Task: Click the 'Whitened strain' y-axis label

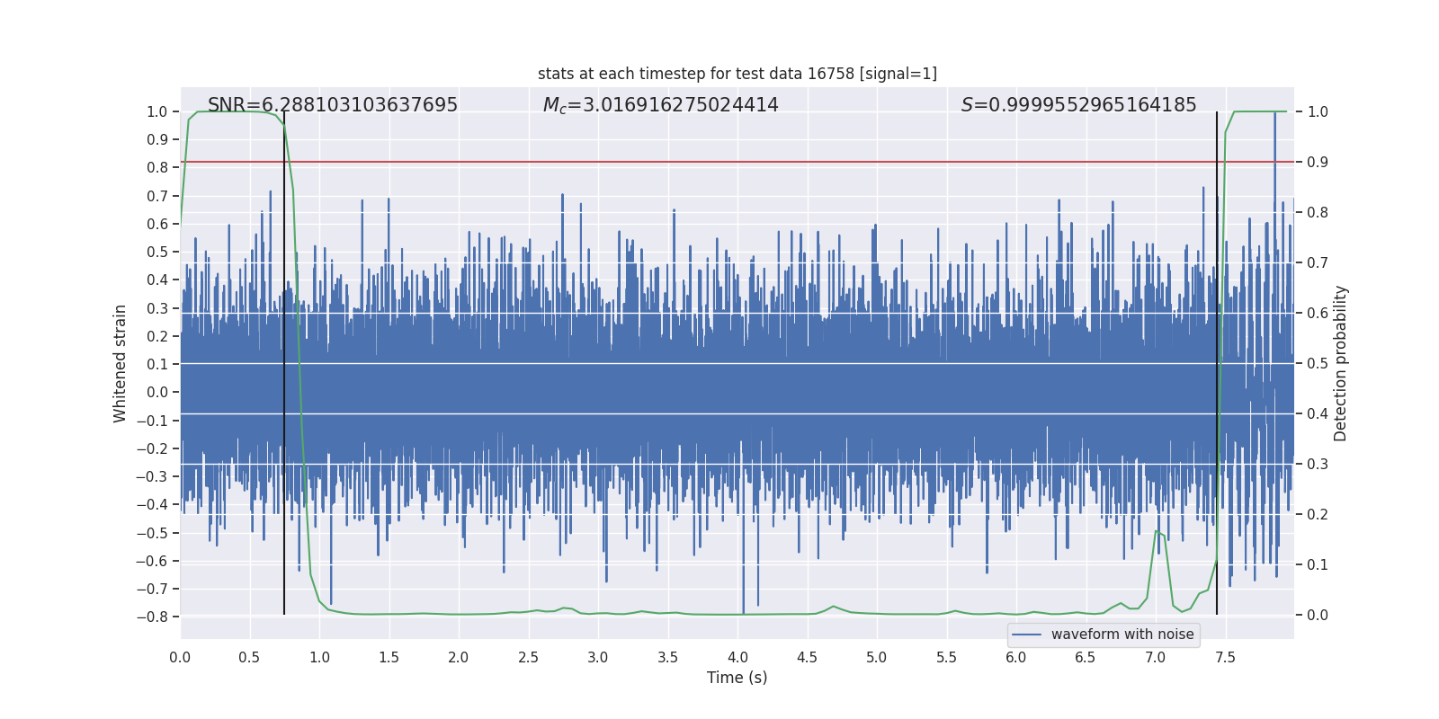Action: [121, 363]
